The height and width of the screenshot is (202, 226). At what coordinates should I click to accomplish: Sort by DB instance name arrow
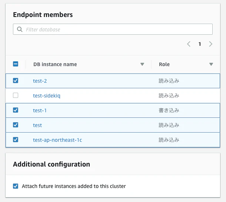[x=142, y=64]
